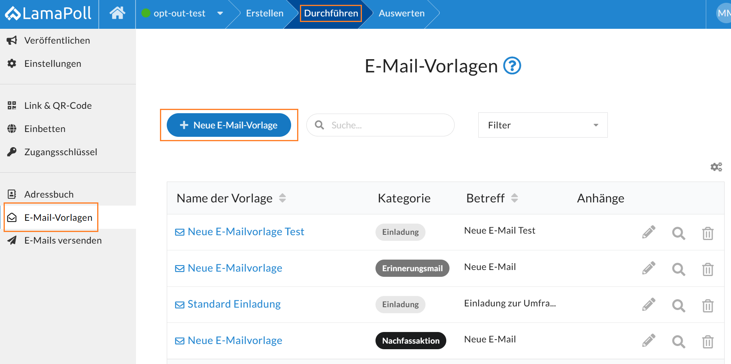This screenshot has width=731, height=364.
Task: Click the user avatar in top corner
Action: (723, 13)
